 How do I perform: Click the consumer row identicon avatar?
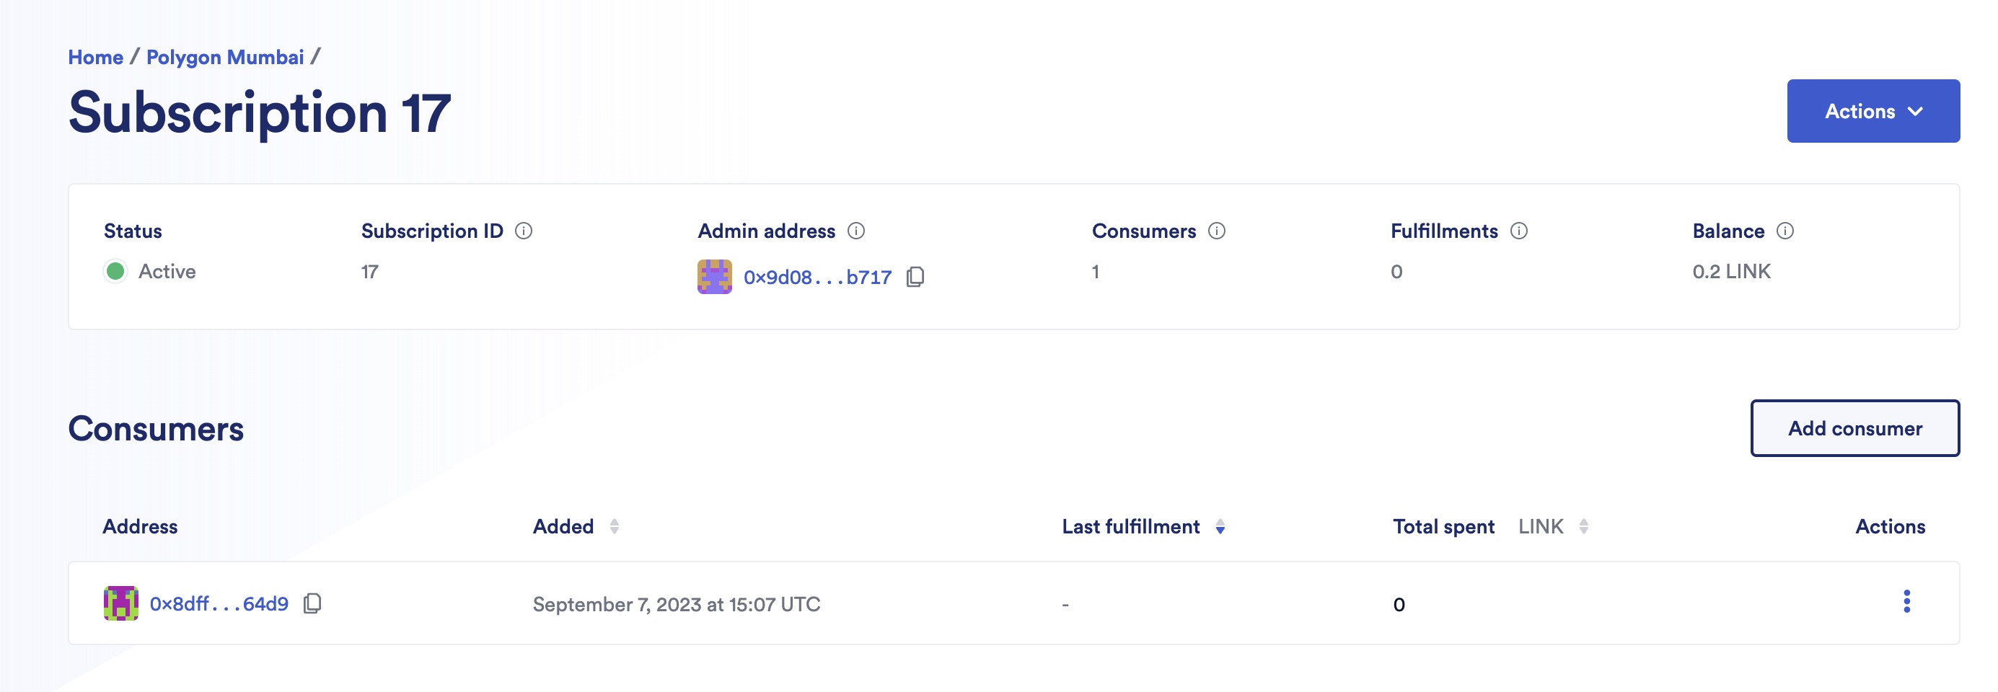(x=123, y=603)
